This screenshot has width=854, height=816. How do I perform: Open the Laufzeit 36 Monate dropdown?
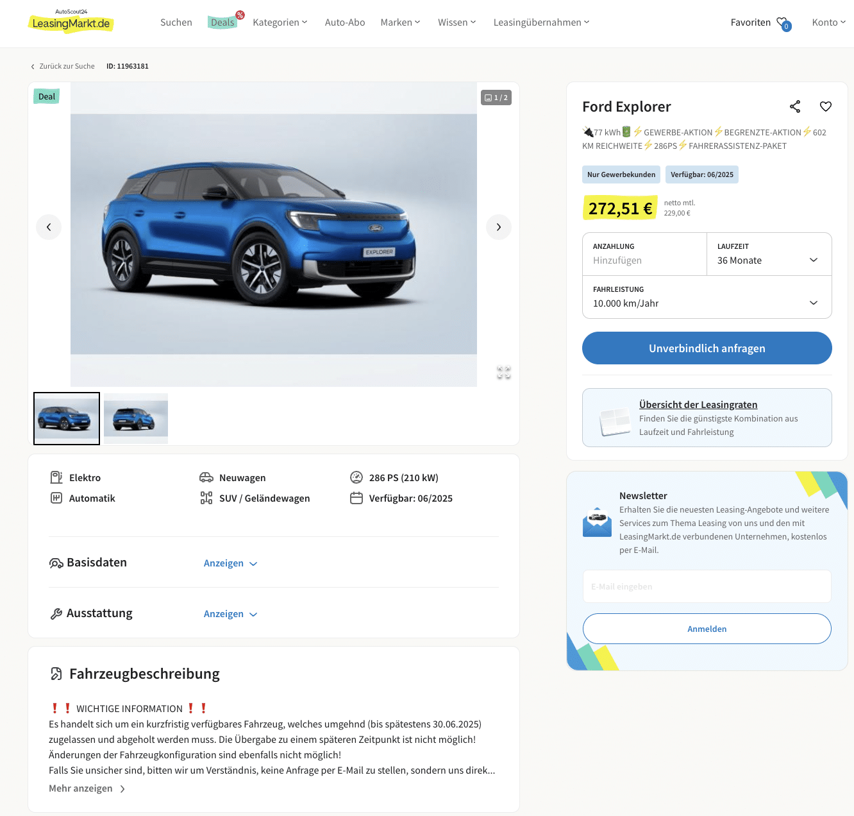(769, 254)
